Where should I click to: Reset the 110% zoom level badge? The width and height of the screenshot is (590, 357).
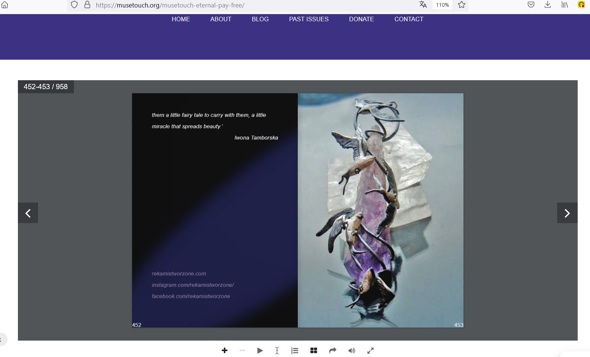coord(442,5)
